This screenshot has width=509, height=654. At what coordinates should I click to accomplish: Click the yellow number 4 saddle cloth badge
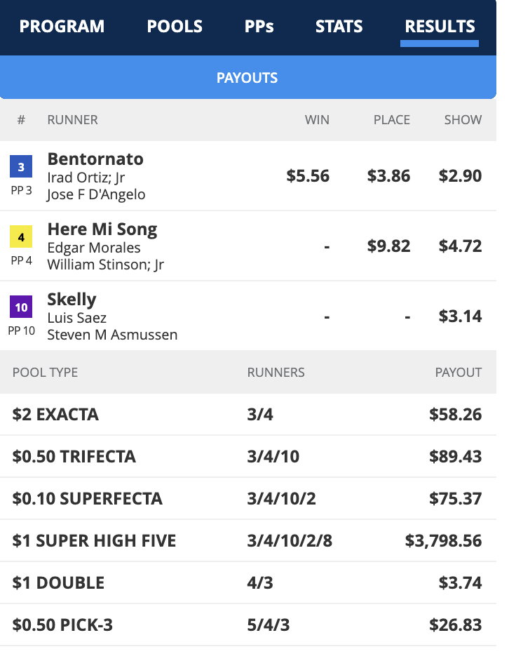tap(21, 237)
